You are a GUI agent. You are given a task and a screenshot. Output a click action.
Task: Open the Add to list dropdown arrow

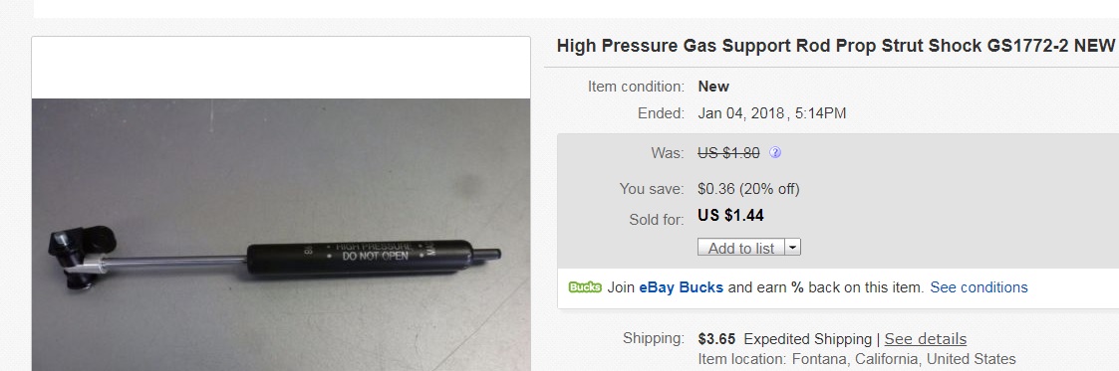click(793, 248)
